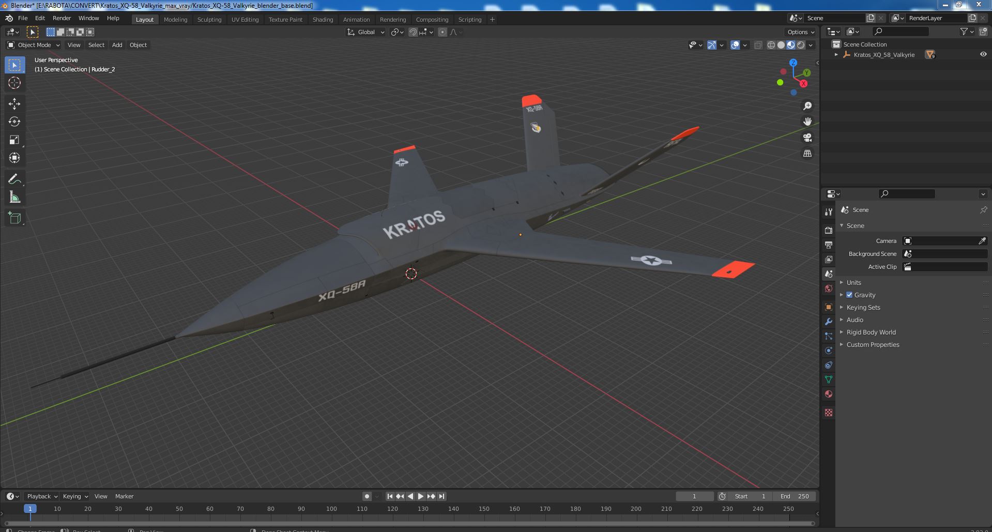This screenshot has width=992, height=532.
Task: Toggle proportional editing
Action: click(442, 32)
